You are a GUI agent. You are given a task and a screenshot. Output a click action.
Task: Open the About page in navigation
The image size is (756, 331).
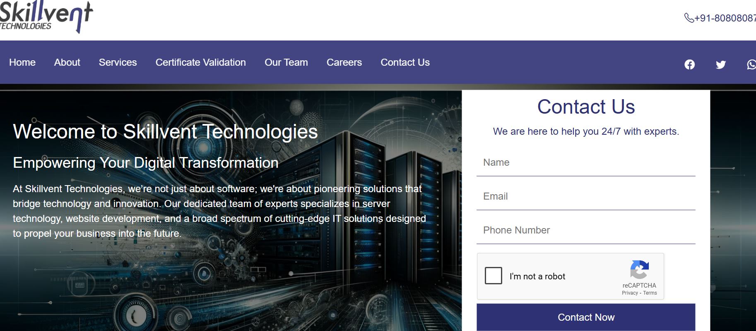tap(67, 62)
